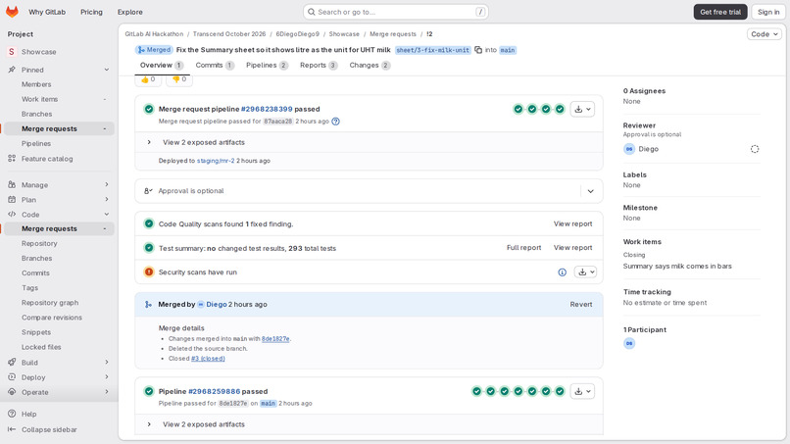Focus the Search or go to field
This screenshot has height=444, width=790.
(396, 12)
